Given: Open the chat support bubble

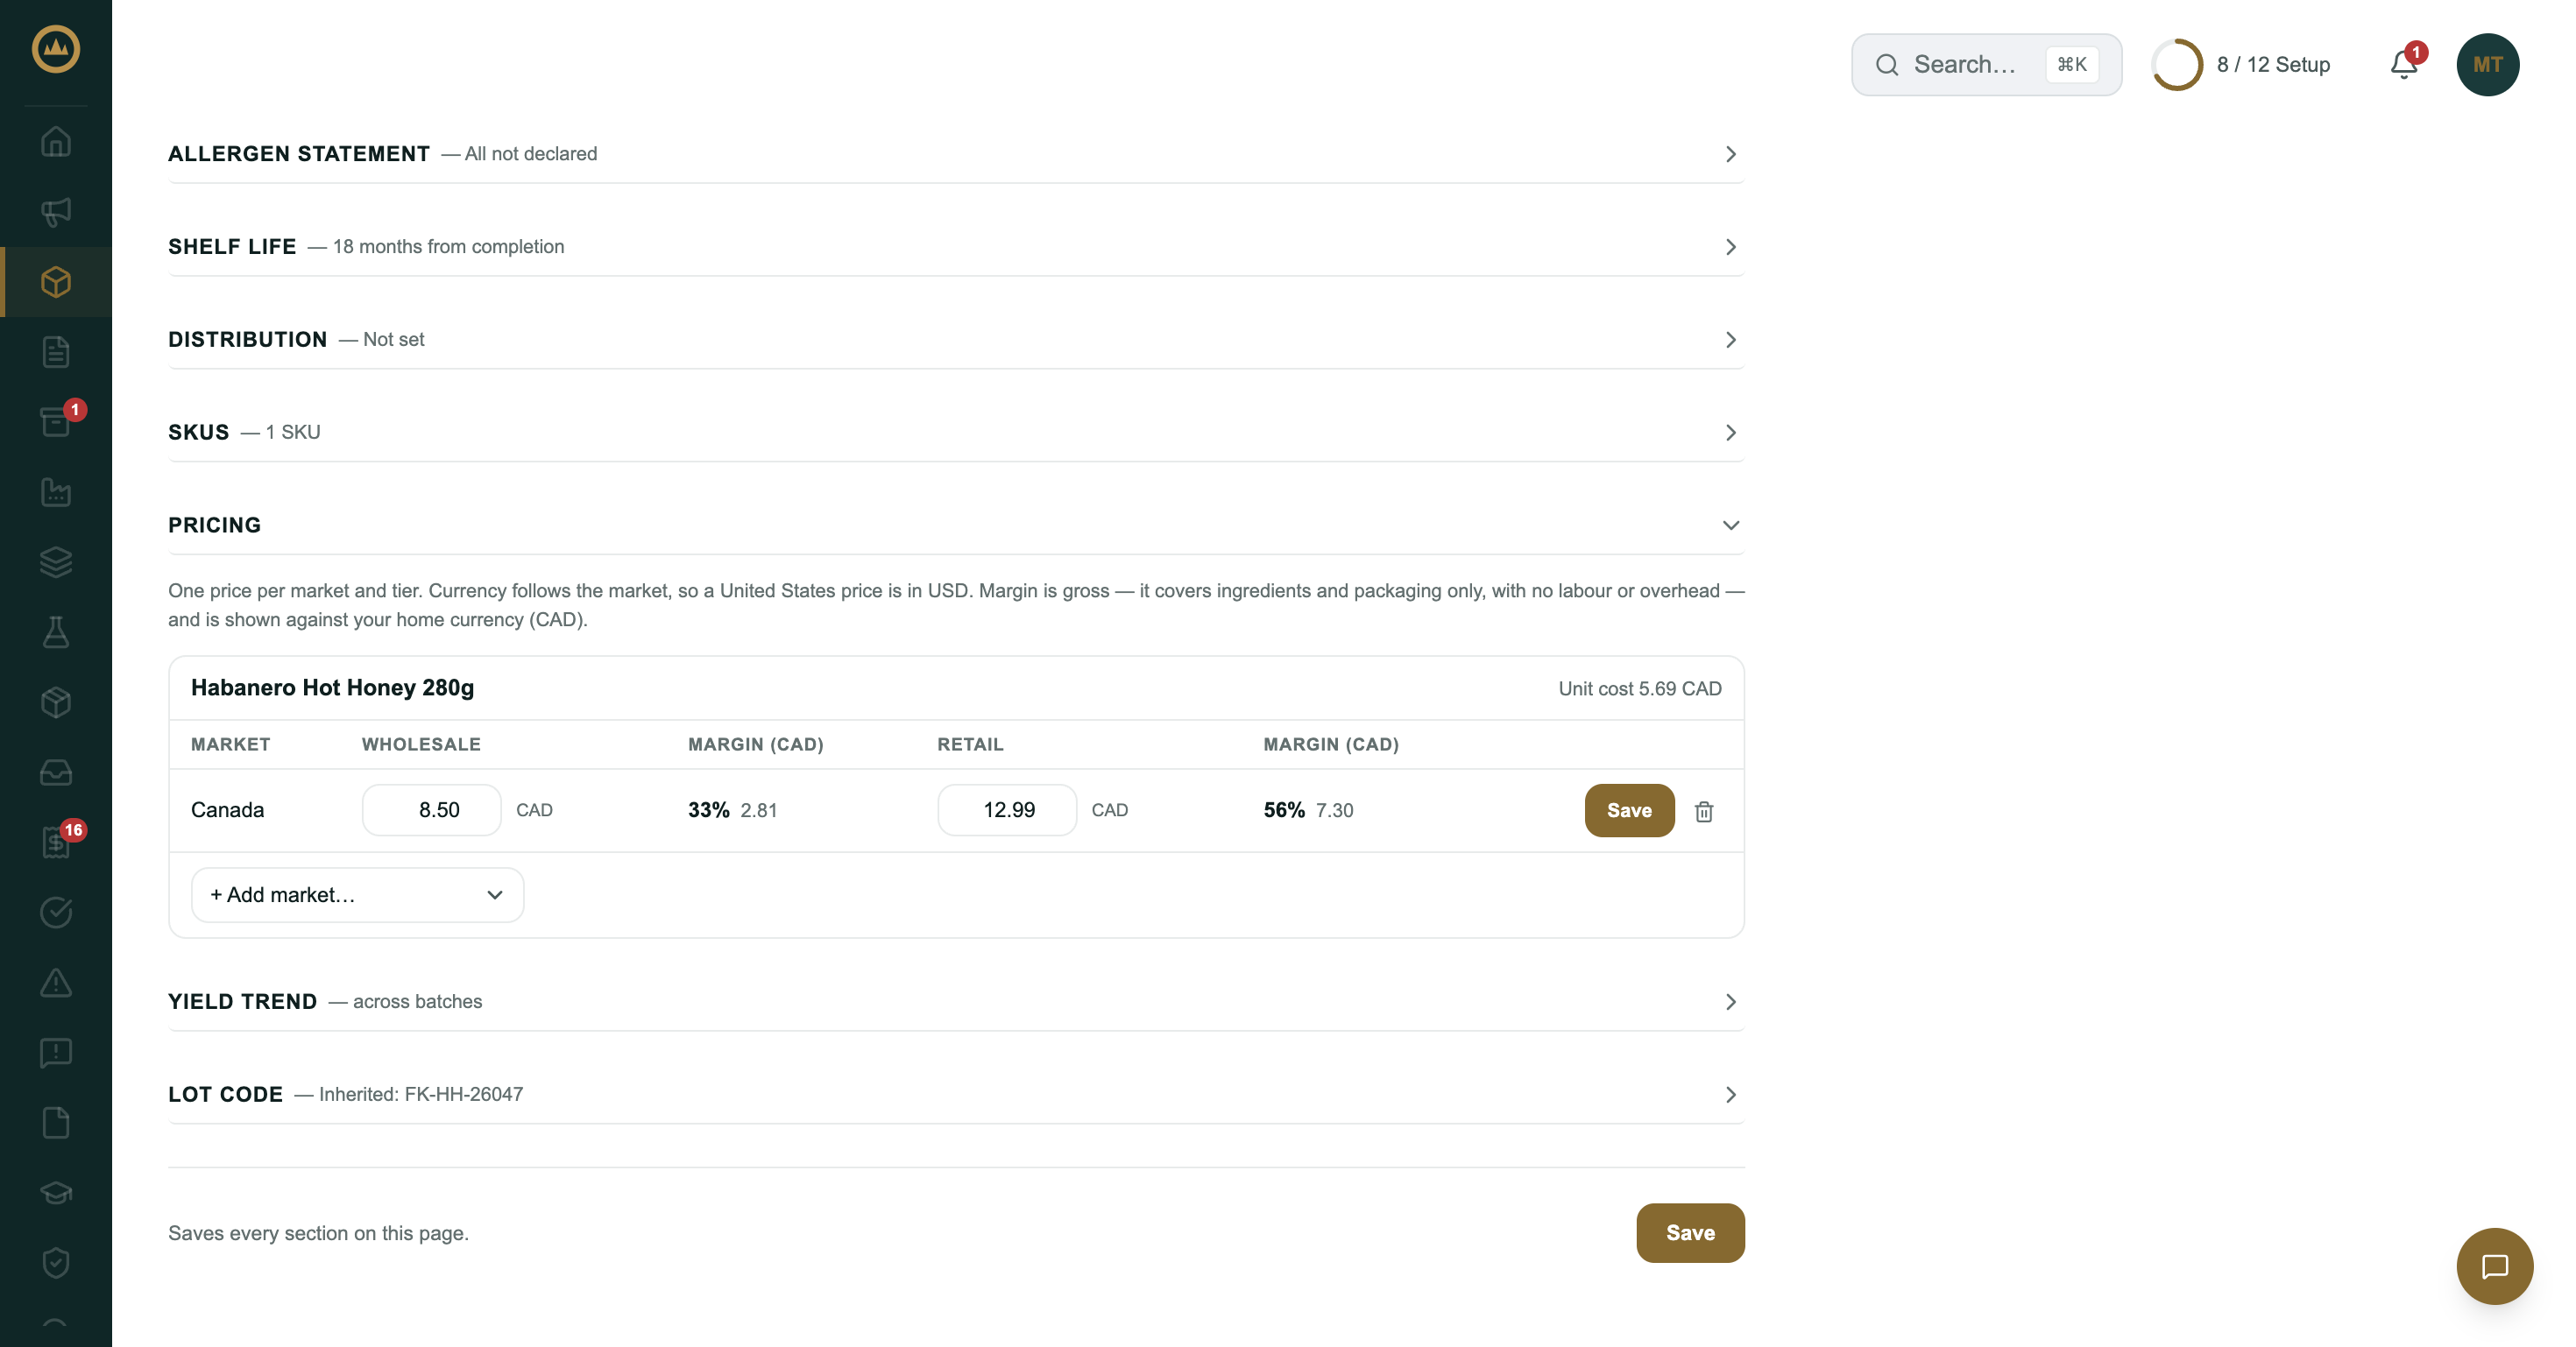Looking at the screenshot, I should [2494, 1266].
